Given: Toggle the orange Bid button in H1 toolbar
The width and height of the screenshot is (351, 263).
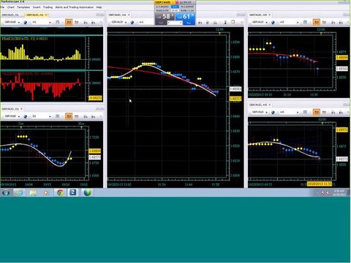Looking at the screenshot, I should coord(69,22).
